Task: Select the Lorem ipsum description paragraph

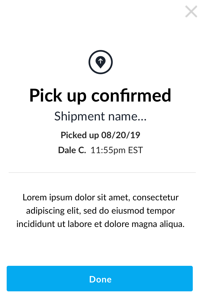Action: (x=100, y=210)
